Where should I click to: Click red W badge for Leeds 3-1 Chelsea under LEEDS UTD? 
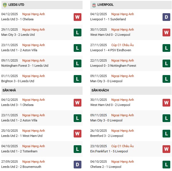point(77,17)
